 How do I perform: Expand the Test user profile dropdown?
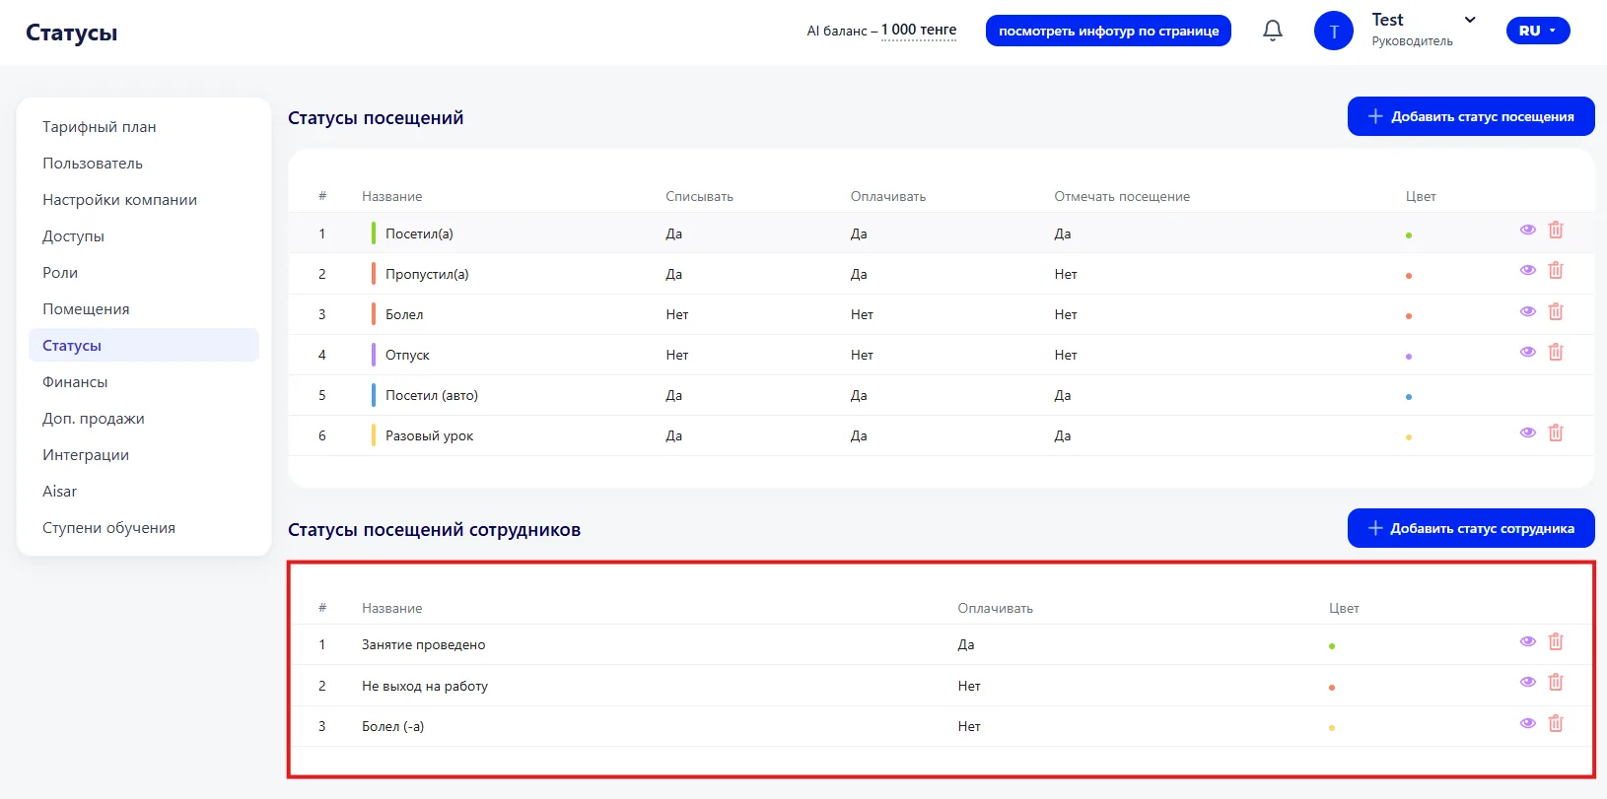(1470, 20)
